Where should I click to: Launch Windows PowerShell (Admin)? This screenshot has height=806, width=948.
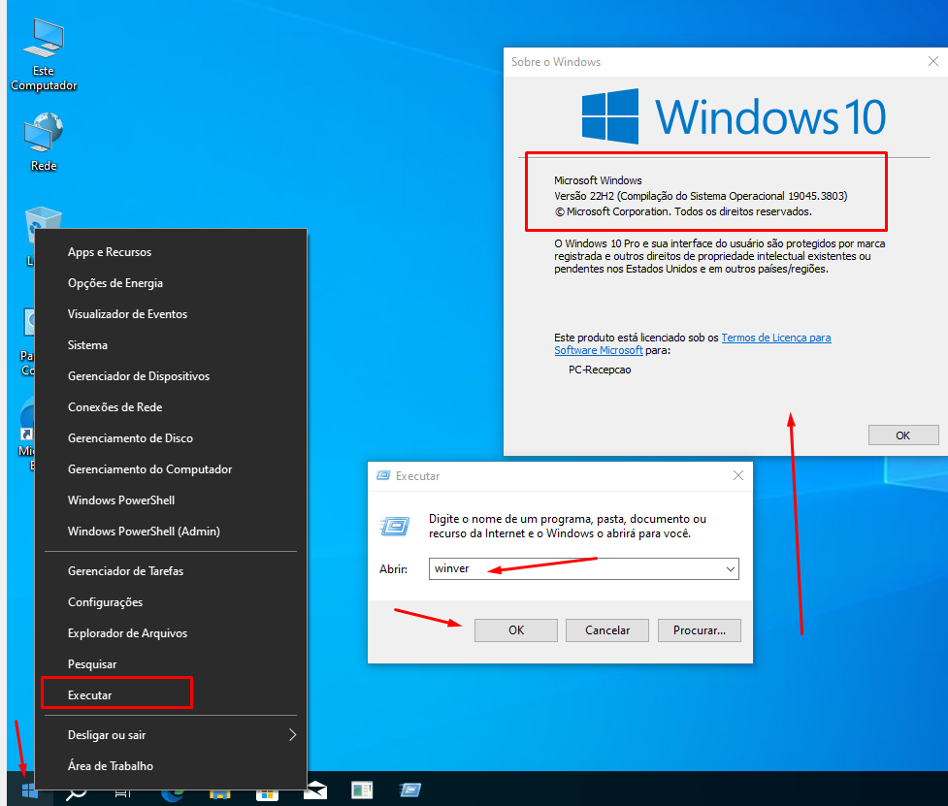point(171,532)
